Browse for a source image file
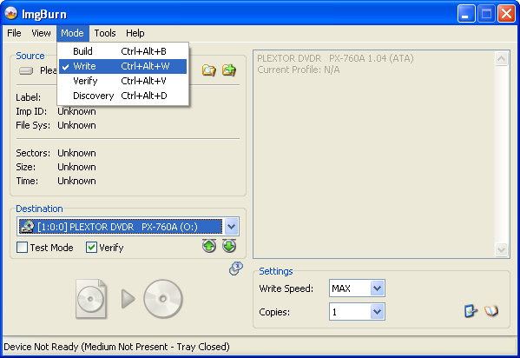The width and height of the screenshot is (520, 358). click(x=209, y=70)
